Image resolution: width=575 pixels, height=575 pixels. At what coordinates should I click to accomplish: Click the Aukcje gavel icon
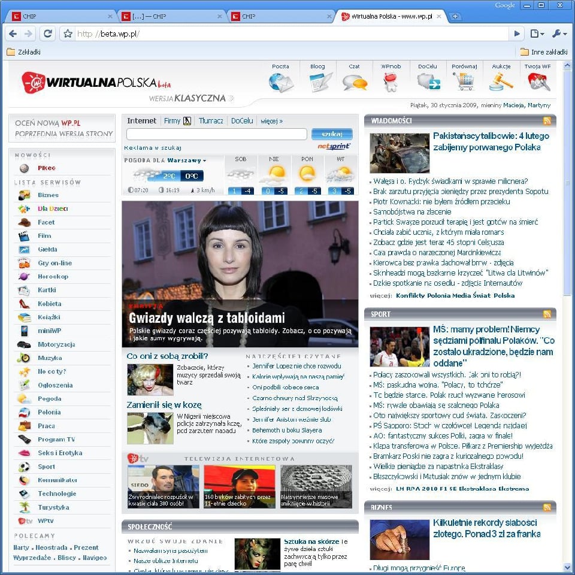pos(501,81)
